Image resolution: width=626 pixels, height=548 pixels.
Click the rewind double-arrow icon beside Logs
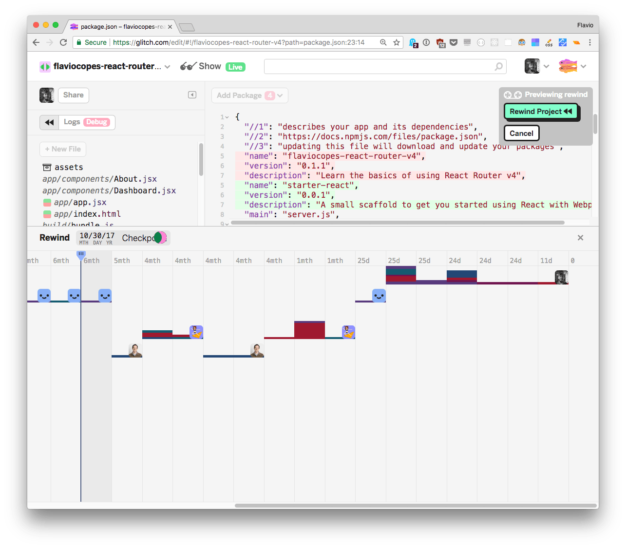pyautogui.click(x=49, y=122)
